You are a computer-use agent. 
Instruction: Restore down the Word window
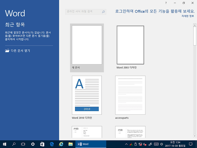184,3
